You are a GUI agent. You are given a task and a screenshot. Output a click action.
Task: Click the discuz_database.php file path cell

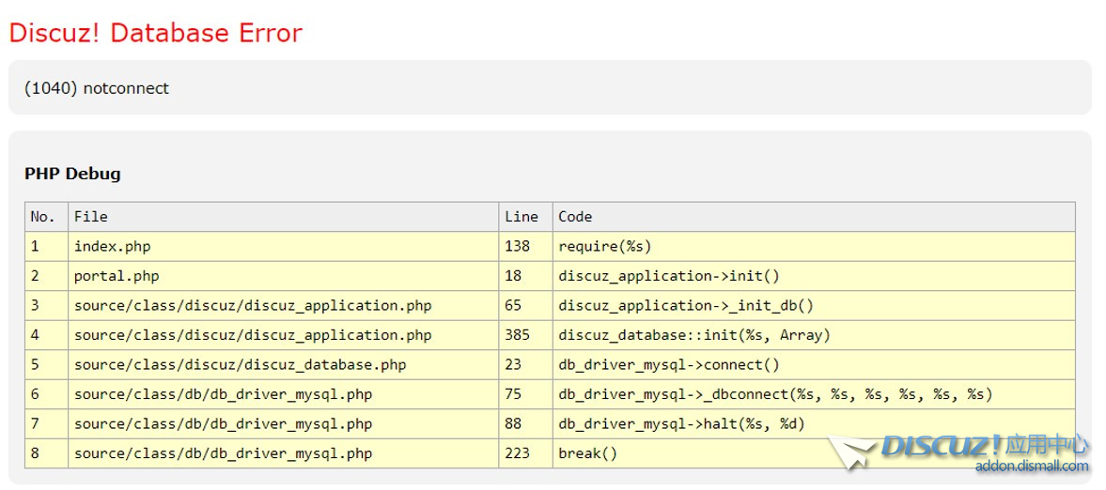coord(240,365)
